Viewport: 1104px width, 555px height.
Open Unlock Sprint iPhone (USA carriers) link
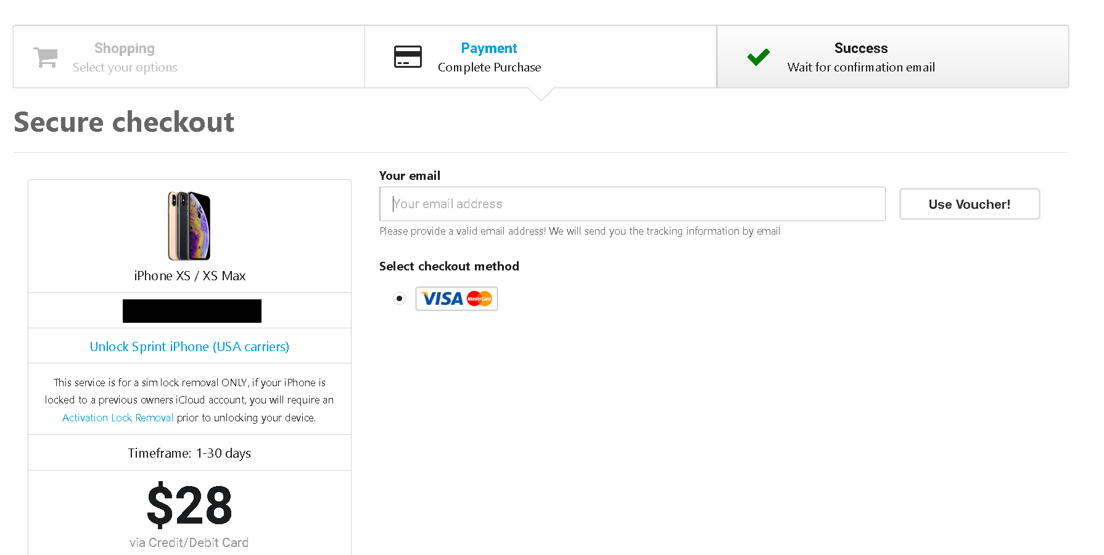189,347
